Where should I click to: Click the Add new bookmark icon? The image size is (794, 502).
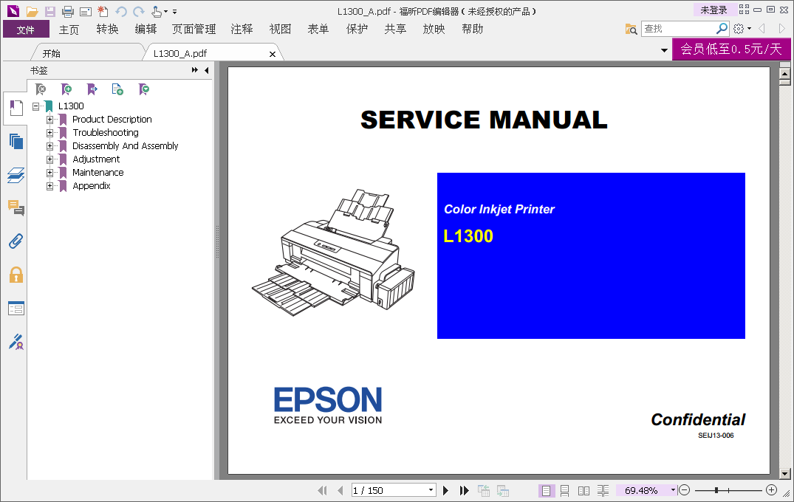tap(66, 89)
